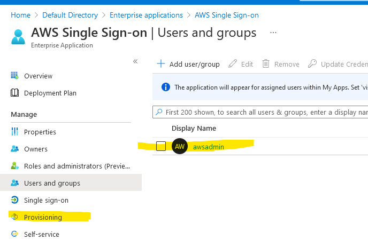Click the Owners people icon
This screenshot has width=368, height=240.
(x=14, y=149)
